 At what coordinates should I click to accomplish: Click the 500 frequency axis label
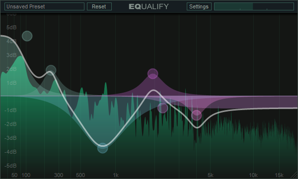80,175
